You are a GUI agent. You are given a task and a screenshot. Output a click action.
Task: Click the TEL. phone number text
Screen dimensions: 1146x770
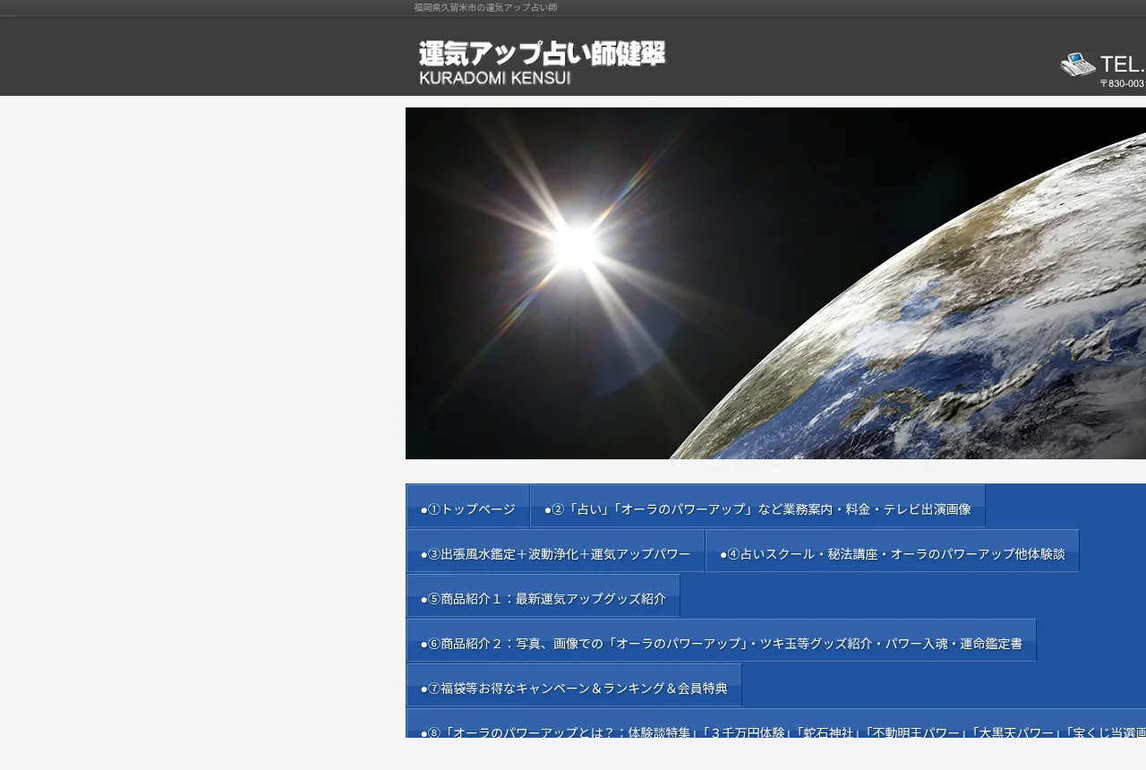1123,64
